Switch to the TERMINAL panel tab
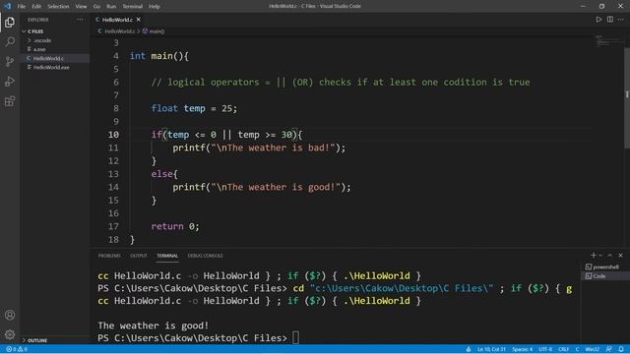The height and width of the screenshot is (354, 630). 167,256
